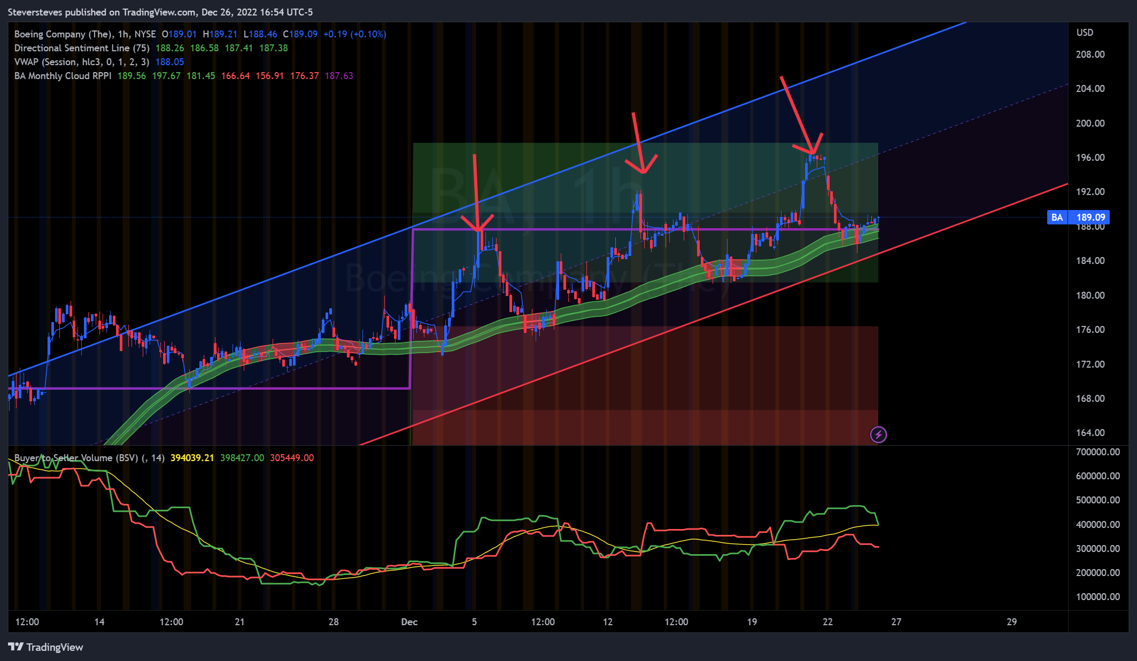The image size is (1137, 661).
Task: Click the 29 date label on time axis
Action: [x=1012, y=622]
